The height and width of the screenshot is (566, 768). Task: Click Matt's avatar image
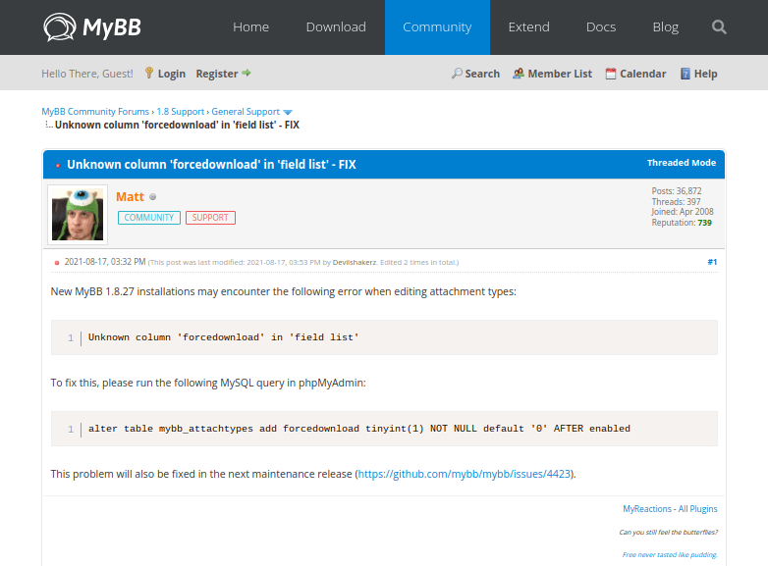(78, 215)
